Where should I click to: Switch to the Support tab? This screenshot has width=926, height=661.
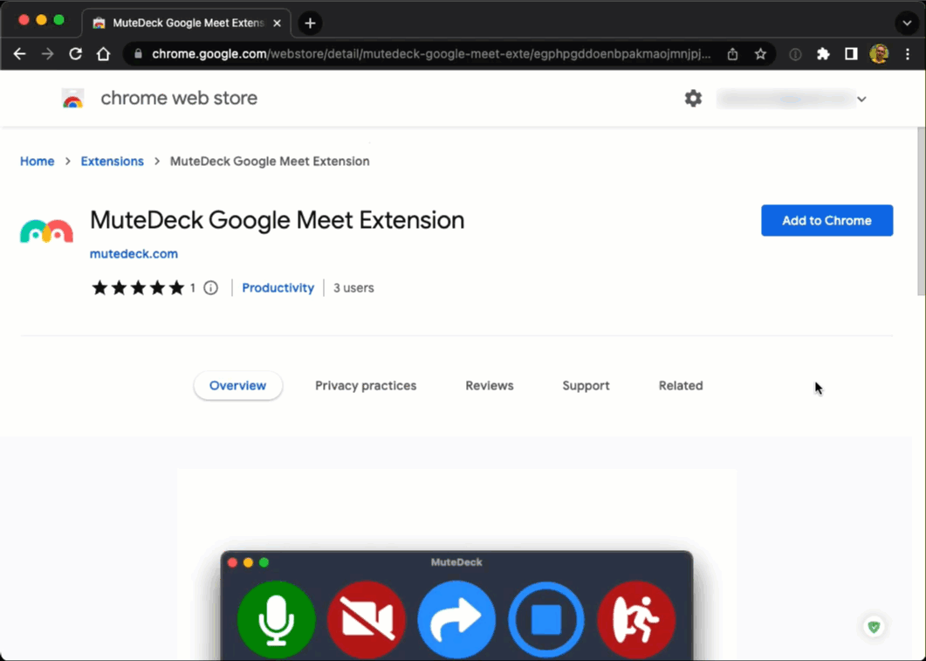(586, 386)
